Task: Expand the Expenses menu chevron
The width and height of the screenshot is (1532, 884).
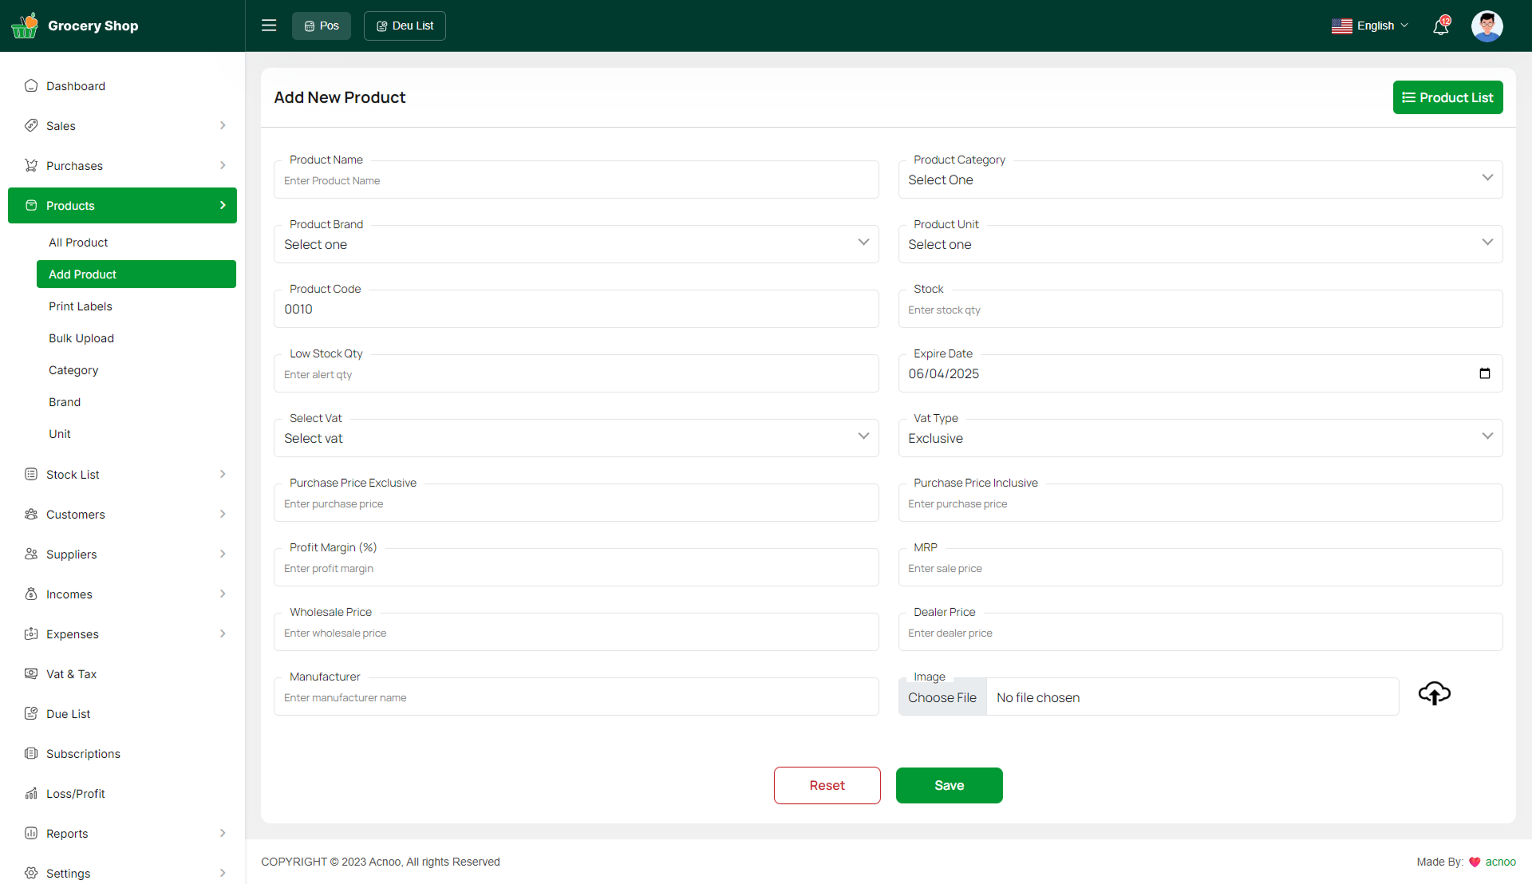Action: tap(223, 633)
